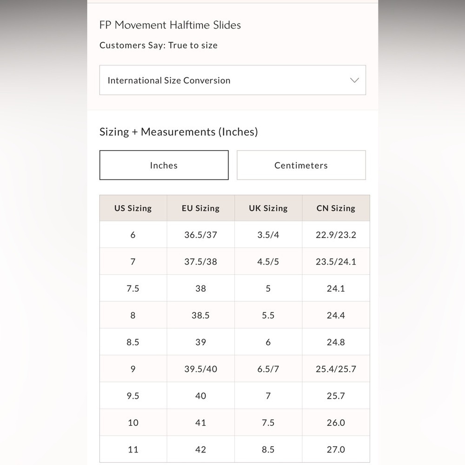Select the US size 6 cell
This screenshot has height=465, width=465.
[x=133, y=235]
